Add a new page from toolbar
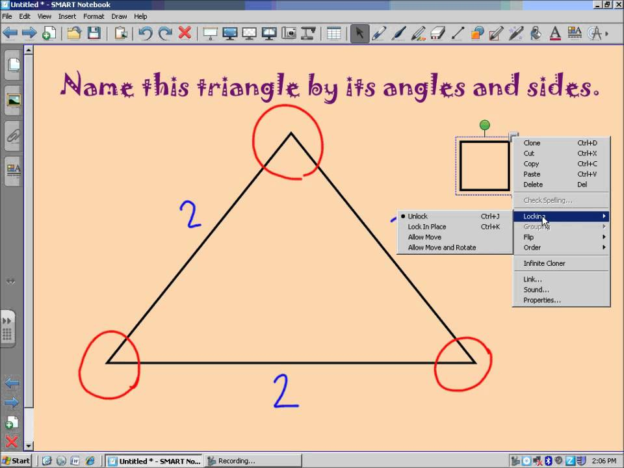Viewport: 624px width, 468px height. [x=49, y=33]
